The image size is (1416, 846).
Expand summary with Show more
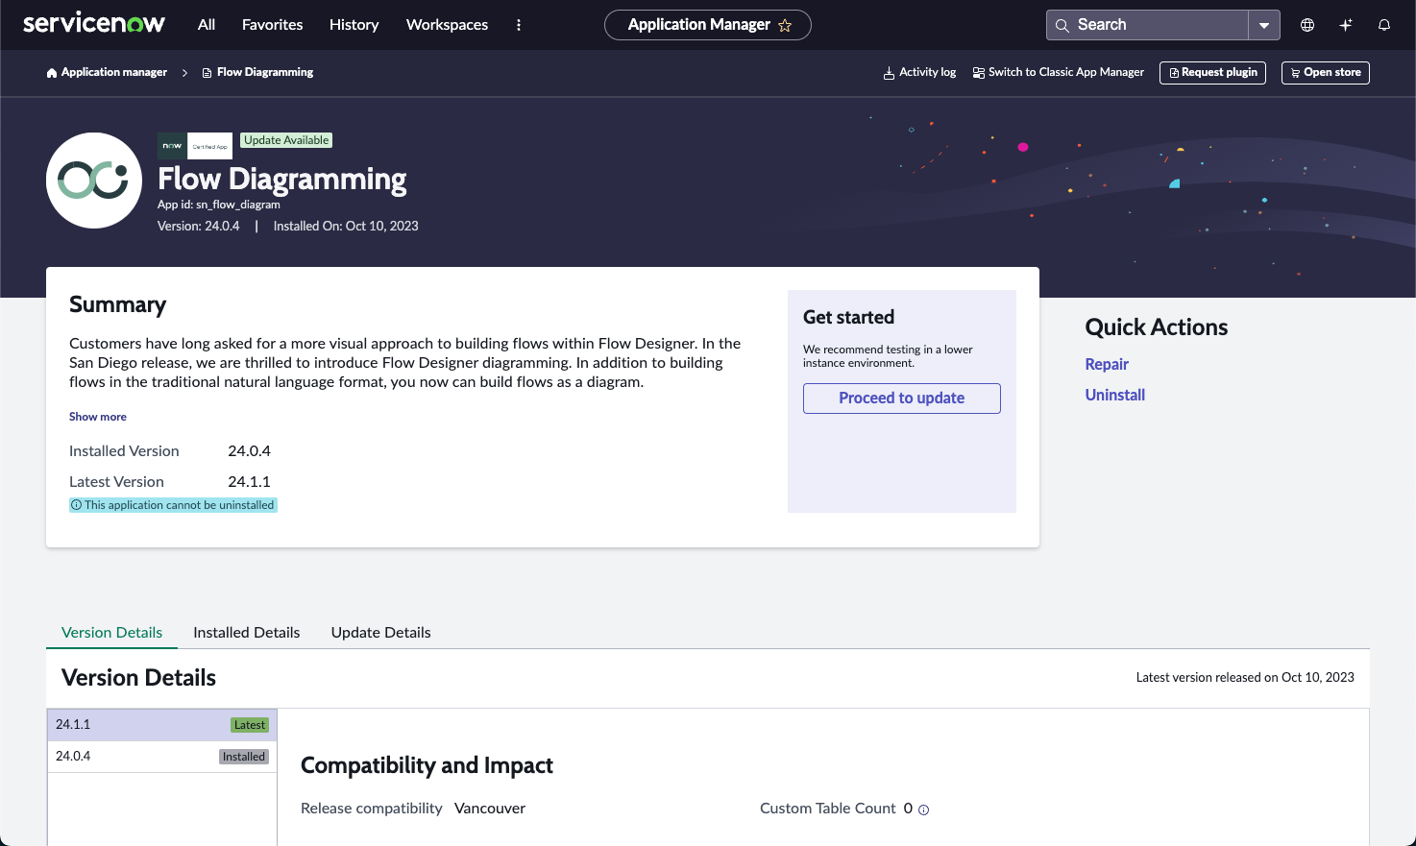click(98, 417)
